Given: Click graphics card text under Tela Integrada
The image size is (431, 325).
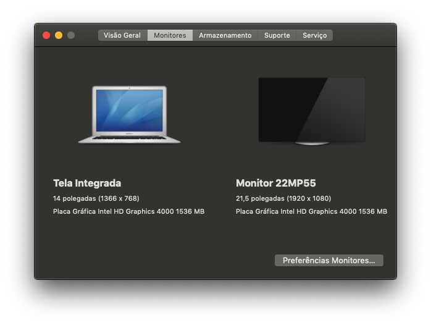Looking at the screenshot, I should point(128,211).
